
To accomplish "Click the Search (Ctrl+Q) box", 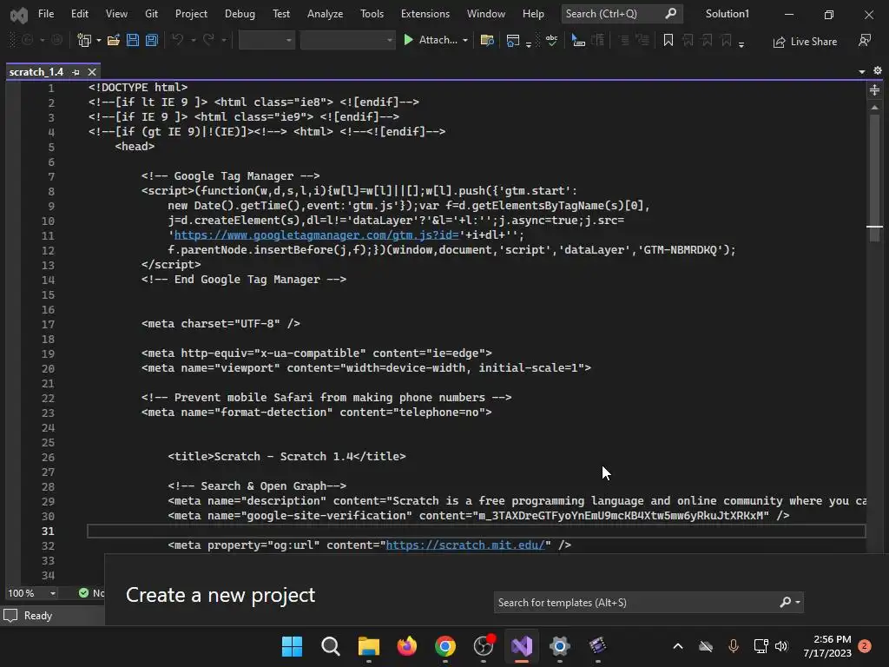I will (622, 14).
